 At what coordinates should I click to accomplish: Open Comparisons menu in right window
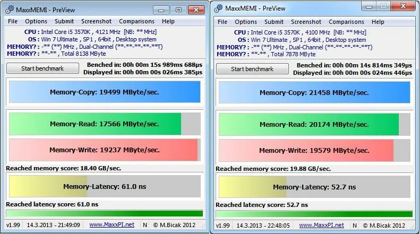[346, 22]
